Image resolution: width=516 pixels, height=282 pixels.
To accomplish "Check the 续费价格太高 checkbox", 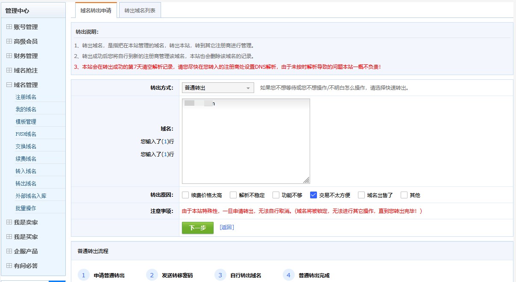I will [185, 195].
